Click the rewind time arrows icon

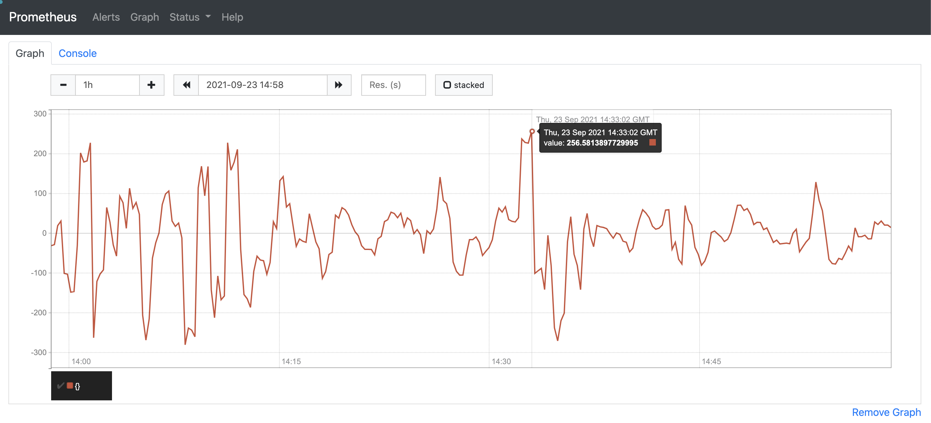186,85
